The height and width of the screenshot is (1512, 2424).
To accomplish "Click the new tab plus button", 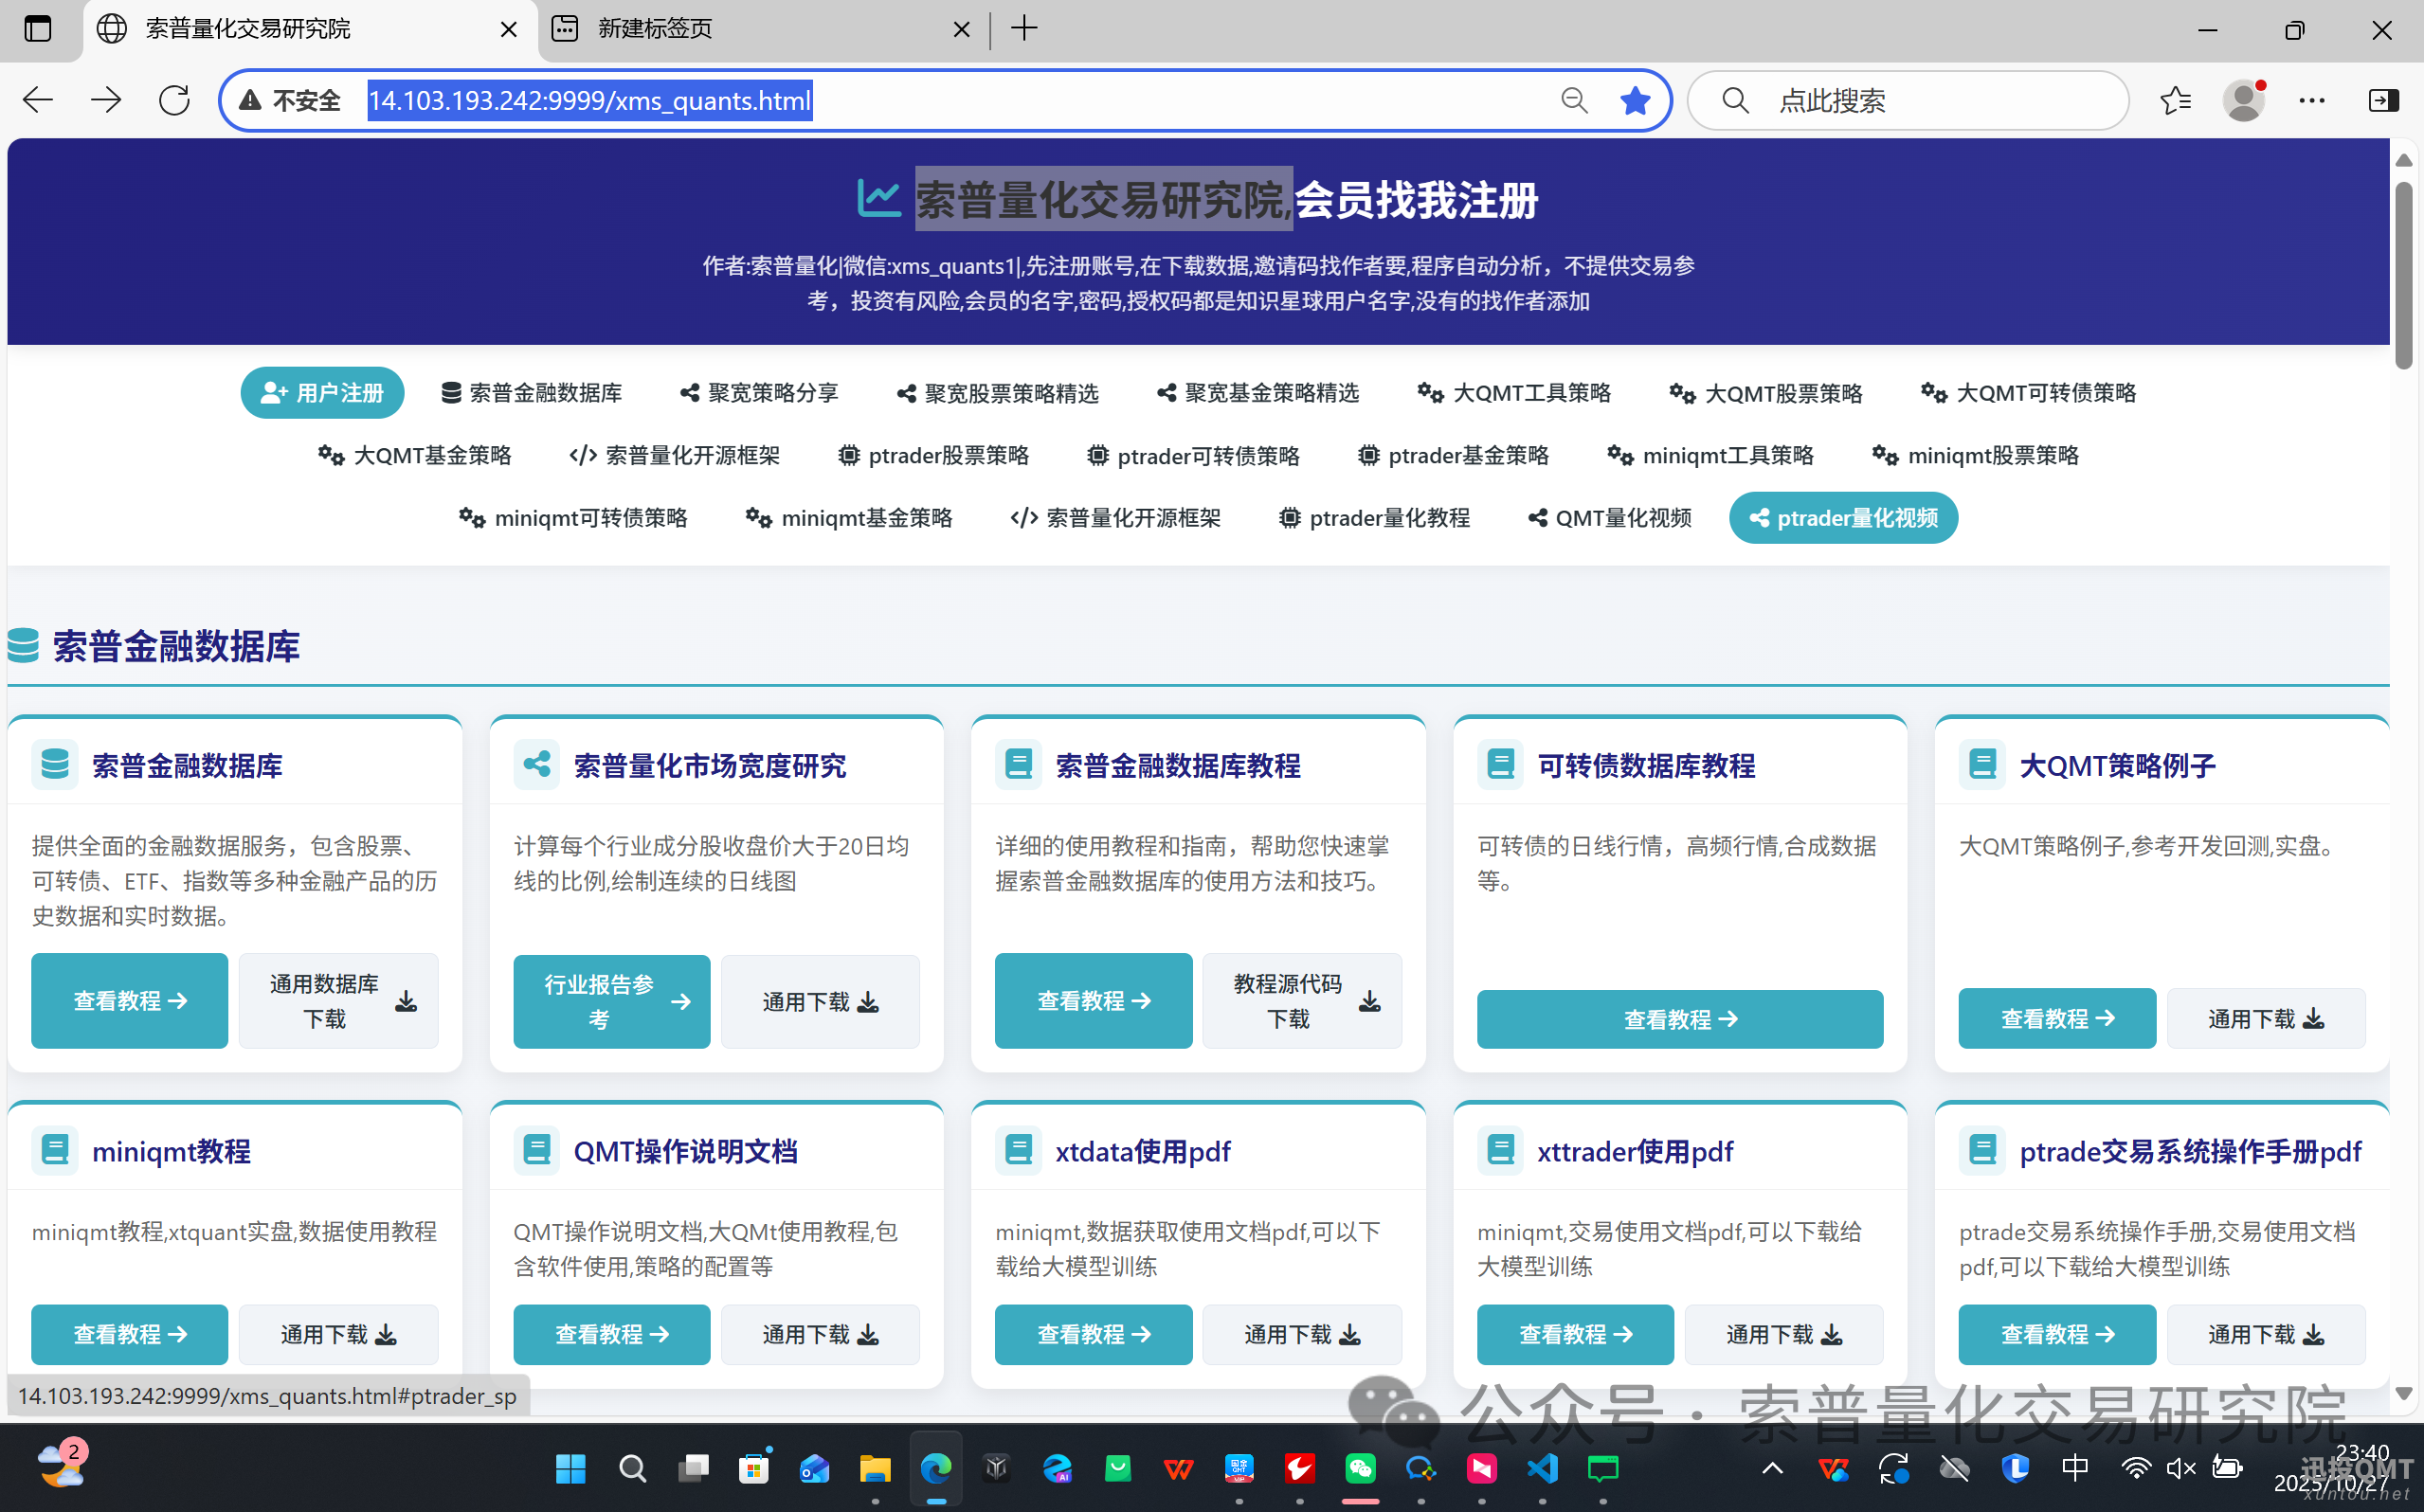I will pyautogui.click(x=1024, y=29).
